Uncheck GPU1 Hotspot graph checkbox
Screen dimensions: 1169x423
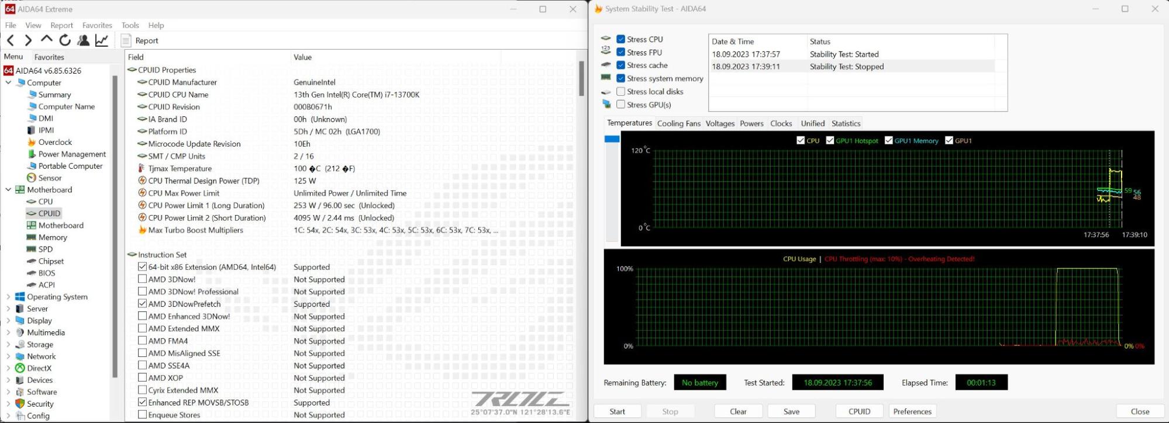coord(830,140)
